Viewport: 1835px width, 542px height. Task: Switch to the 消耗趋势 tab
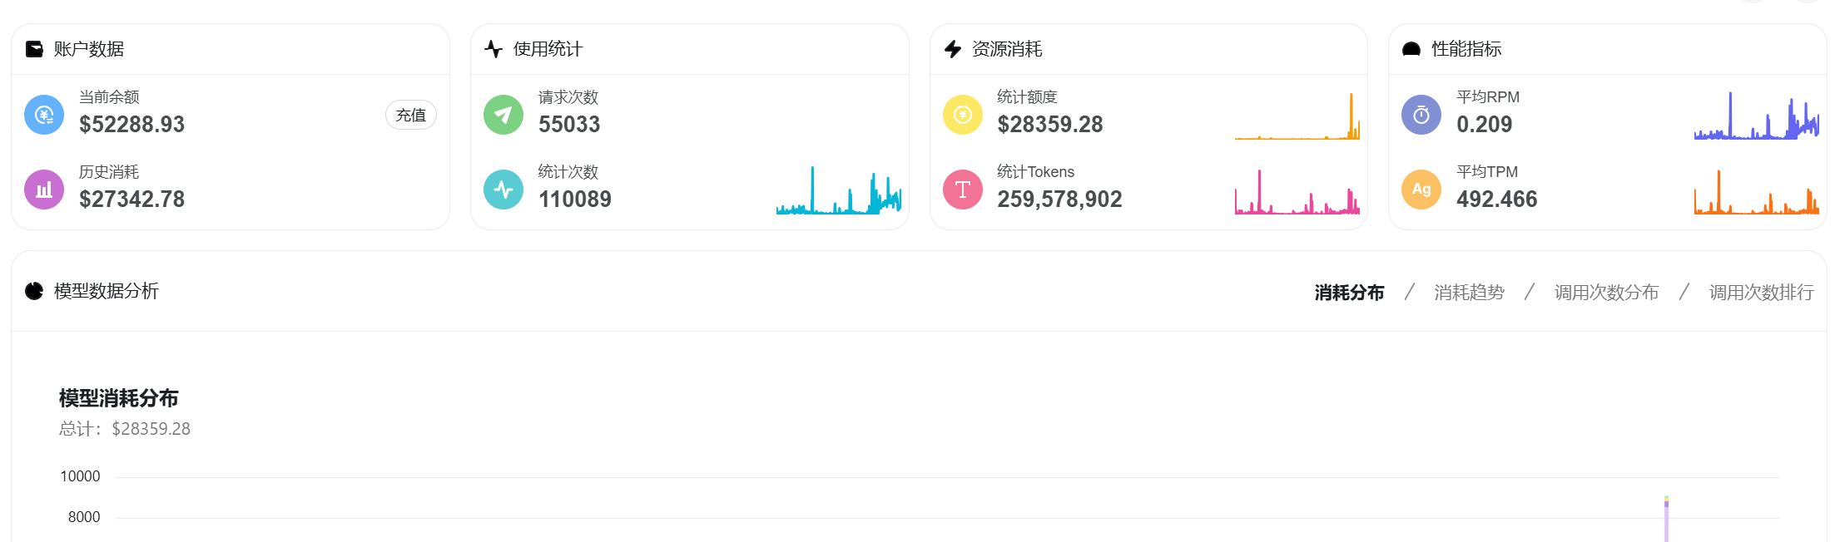(1469, 293)
